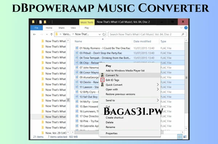Viewport: 218px width, 144px height.
Task: Select Convert To in the context menu
Action: point(130,75)
